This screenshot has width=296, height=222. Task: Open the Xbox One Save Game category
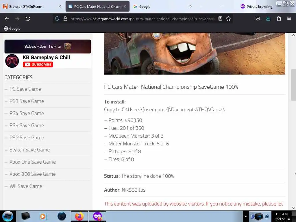point(32,162)
